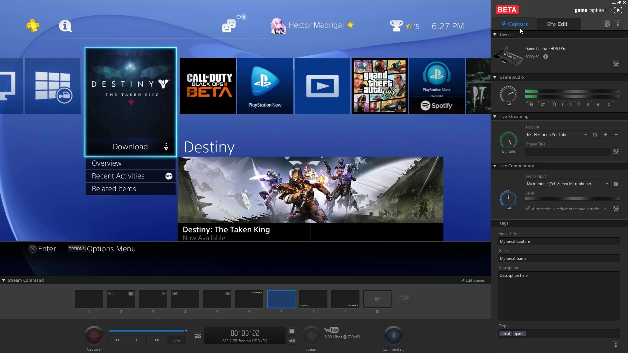The image size is (628, 353).
Task: Start streaming with the Stream button
Action: 311,336
